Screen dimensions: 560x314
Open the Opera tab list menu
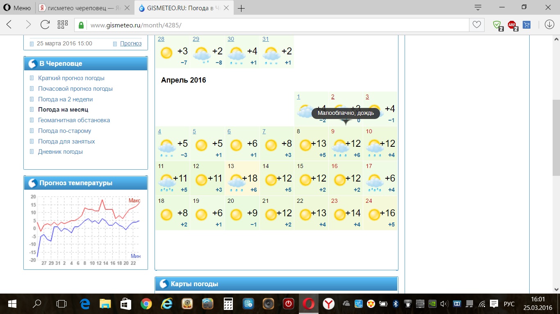(x=478, y=7)
